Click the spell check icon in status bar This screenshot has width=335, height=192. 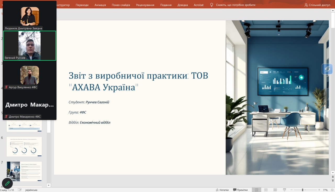pos(20,190)
